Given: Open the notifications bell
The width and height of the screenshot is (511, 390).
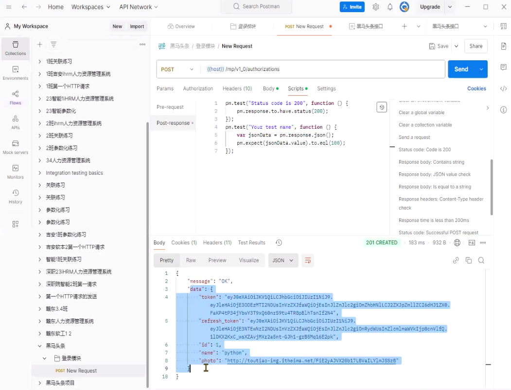Looking at the screenshot, I should pyautogui.click(x=390, y=7).
